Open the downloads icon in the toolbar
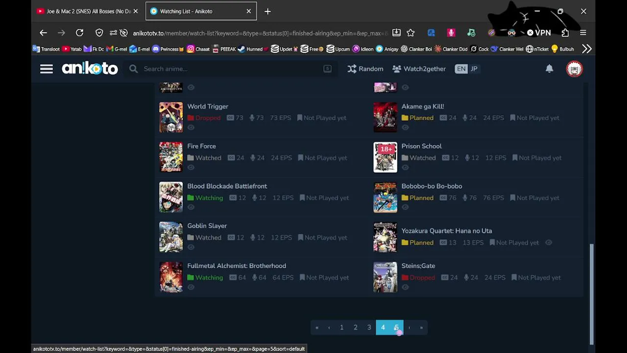The width and height of the screenshot is (627, 353). 396,33
